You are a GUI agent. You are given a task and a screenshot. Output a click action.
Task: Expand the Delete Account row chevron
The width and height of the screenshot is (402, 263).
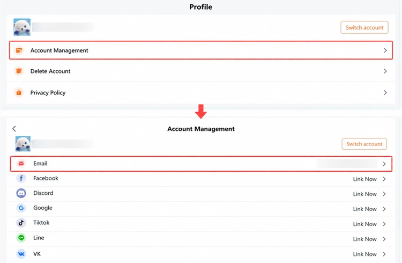[385, 71]
